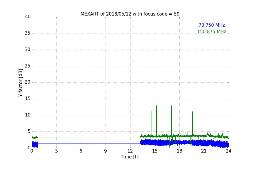Screen dimensions: 254x169
Task: Click the y-axis tick label '35'
Action: coord(28,33)
